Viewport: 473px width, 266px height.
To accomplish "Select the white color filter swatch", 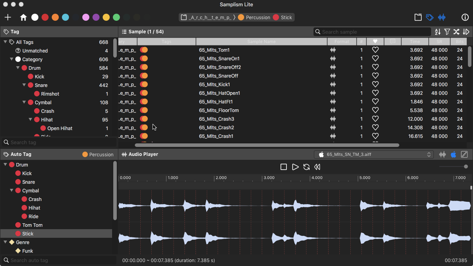I will 35,17.
